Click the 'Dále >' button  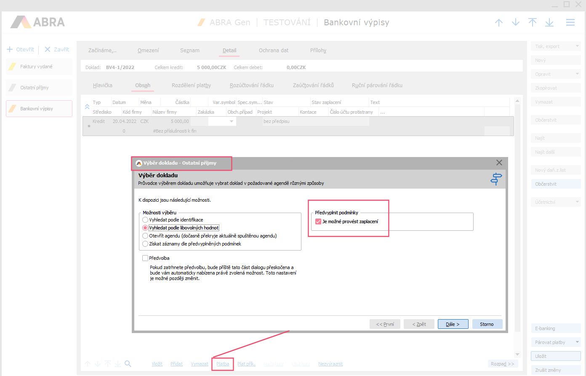(x=453, y=324)
